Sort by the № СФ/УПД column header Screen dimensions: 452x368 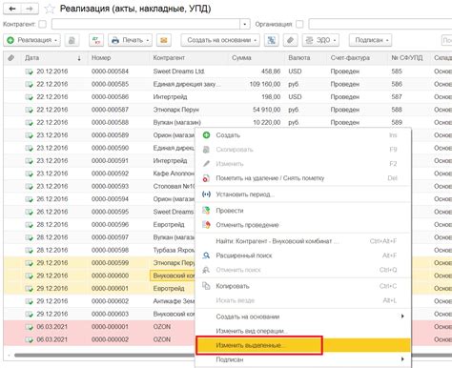point(407,58)
